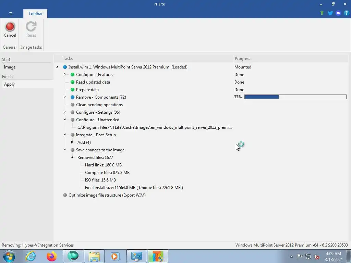Image resolution: width=351 pixels, height=263 pixels.
Task: Click gray dot beside Optimize image file structure
Action: pos(65,195)
